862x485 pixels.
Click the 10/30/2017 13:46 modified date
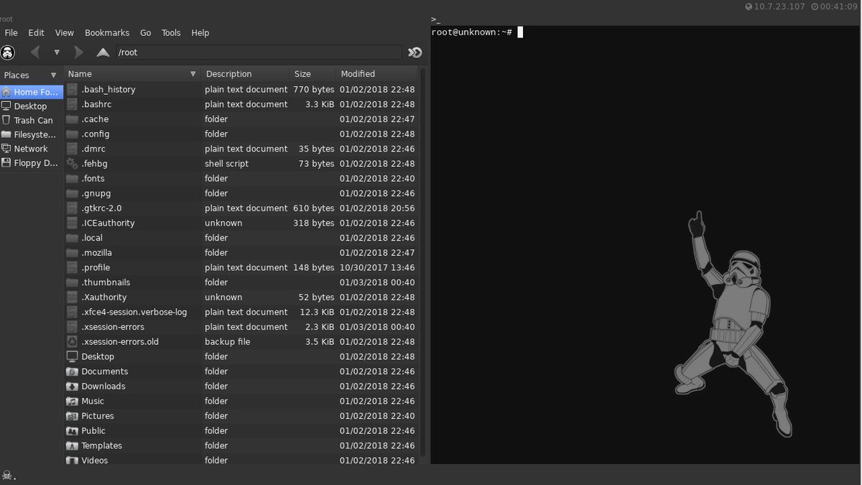click(x=377, y=267)
